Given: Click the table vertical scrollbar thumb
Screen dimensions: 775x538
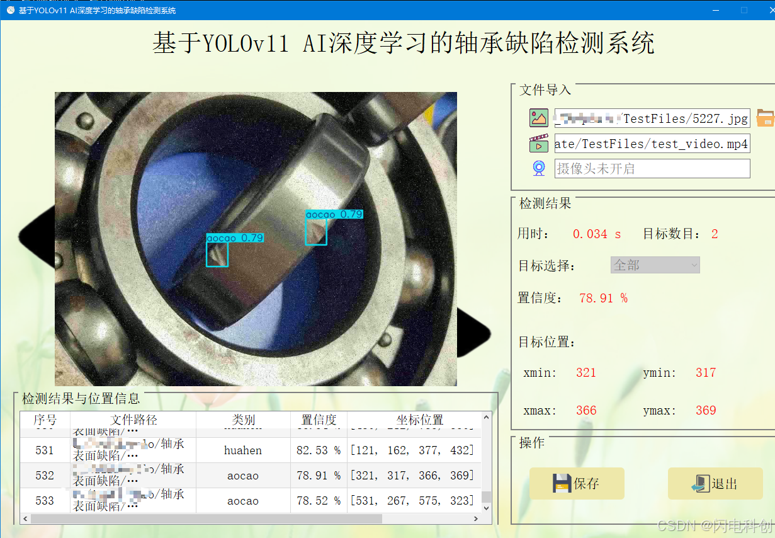Looking at the screenshot, I should pyautogui.click(x=486, y=497).
